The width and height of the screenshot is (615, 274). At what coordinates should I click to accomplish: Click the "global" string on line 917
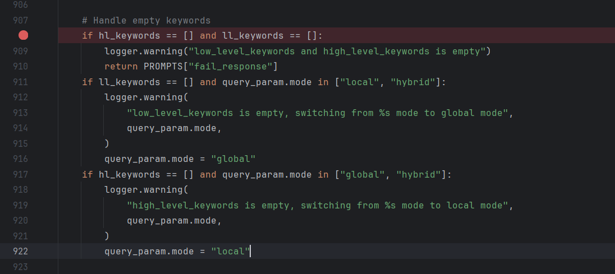coord(362,175)
